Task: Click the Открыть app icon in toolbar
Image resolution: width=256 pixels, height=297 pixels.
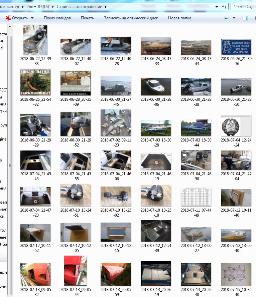Action: (x=8, y=18)
